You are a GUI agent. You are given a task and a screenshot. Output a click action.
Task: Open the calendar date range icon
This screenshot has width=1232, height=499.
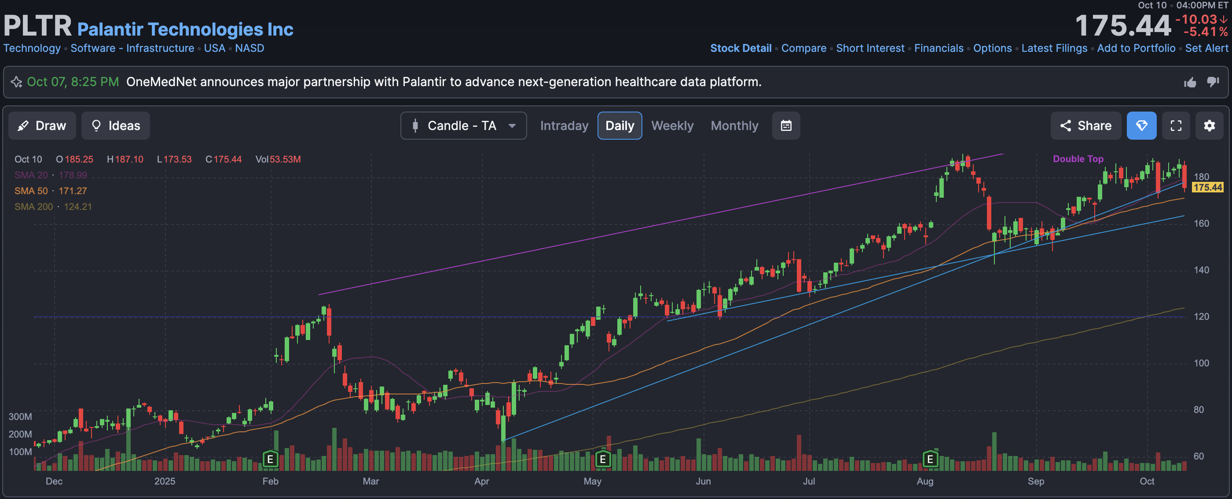coord(786,126)
